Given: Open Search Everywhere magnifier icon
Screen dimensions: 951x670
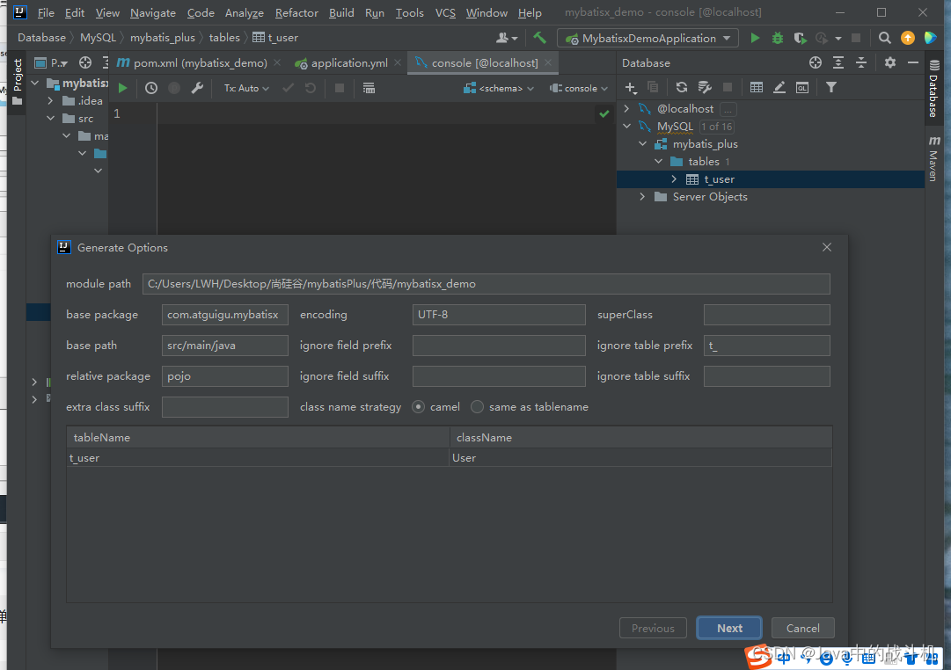Looking at the screenshot, I should (884, 38).
